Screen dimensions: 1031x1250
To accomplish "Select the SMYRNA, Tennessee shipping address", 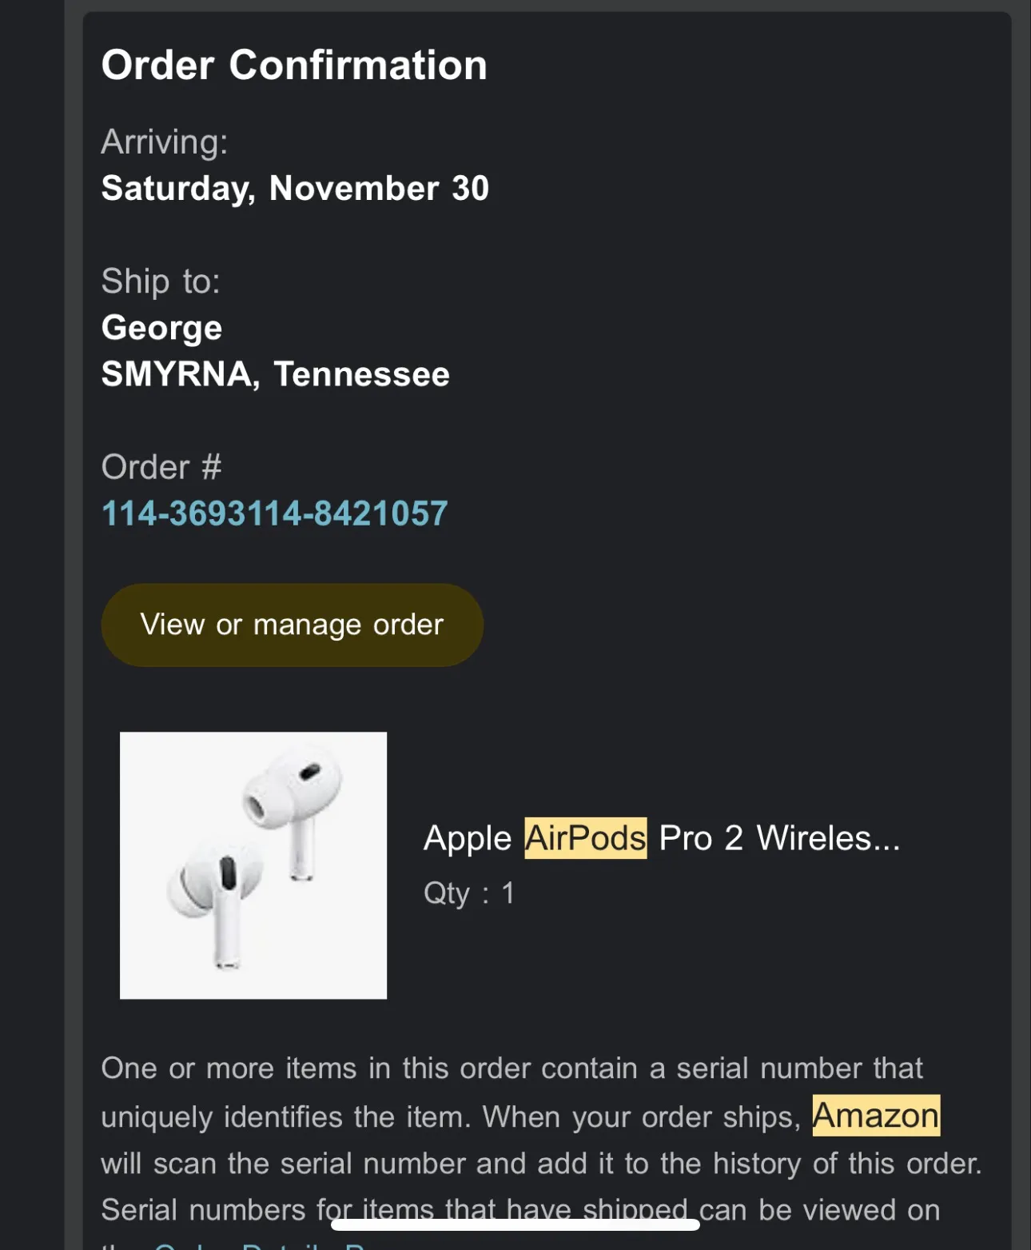I will tap(275, 373).
